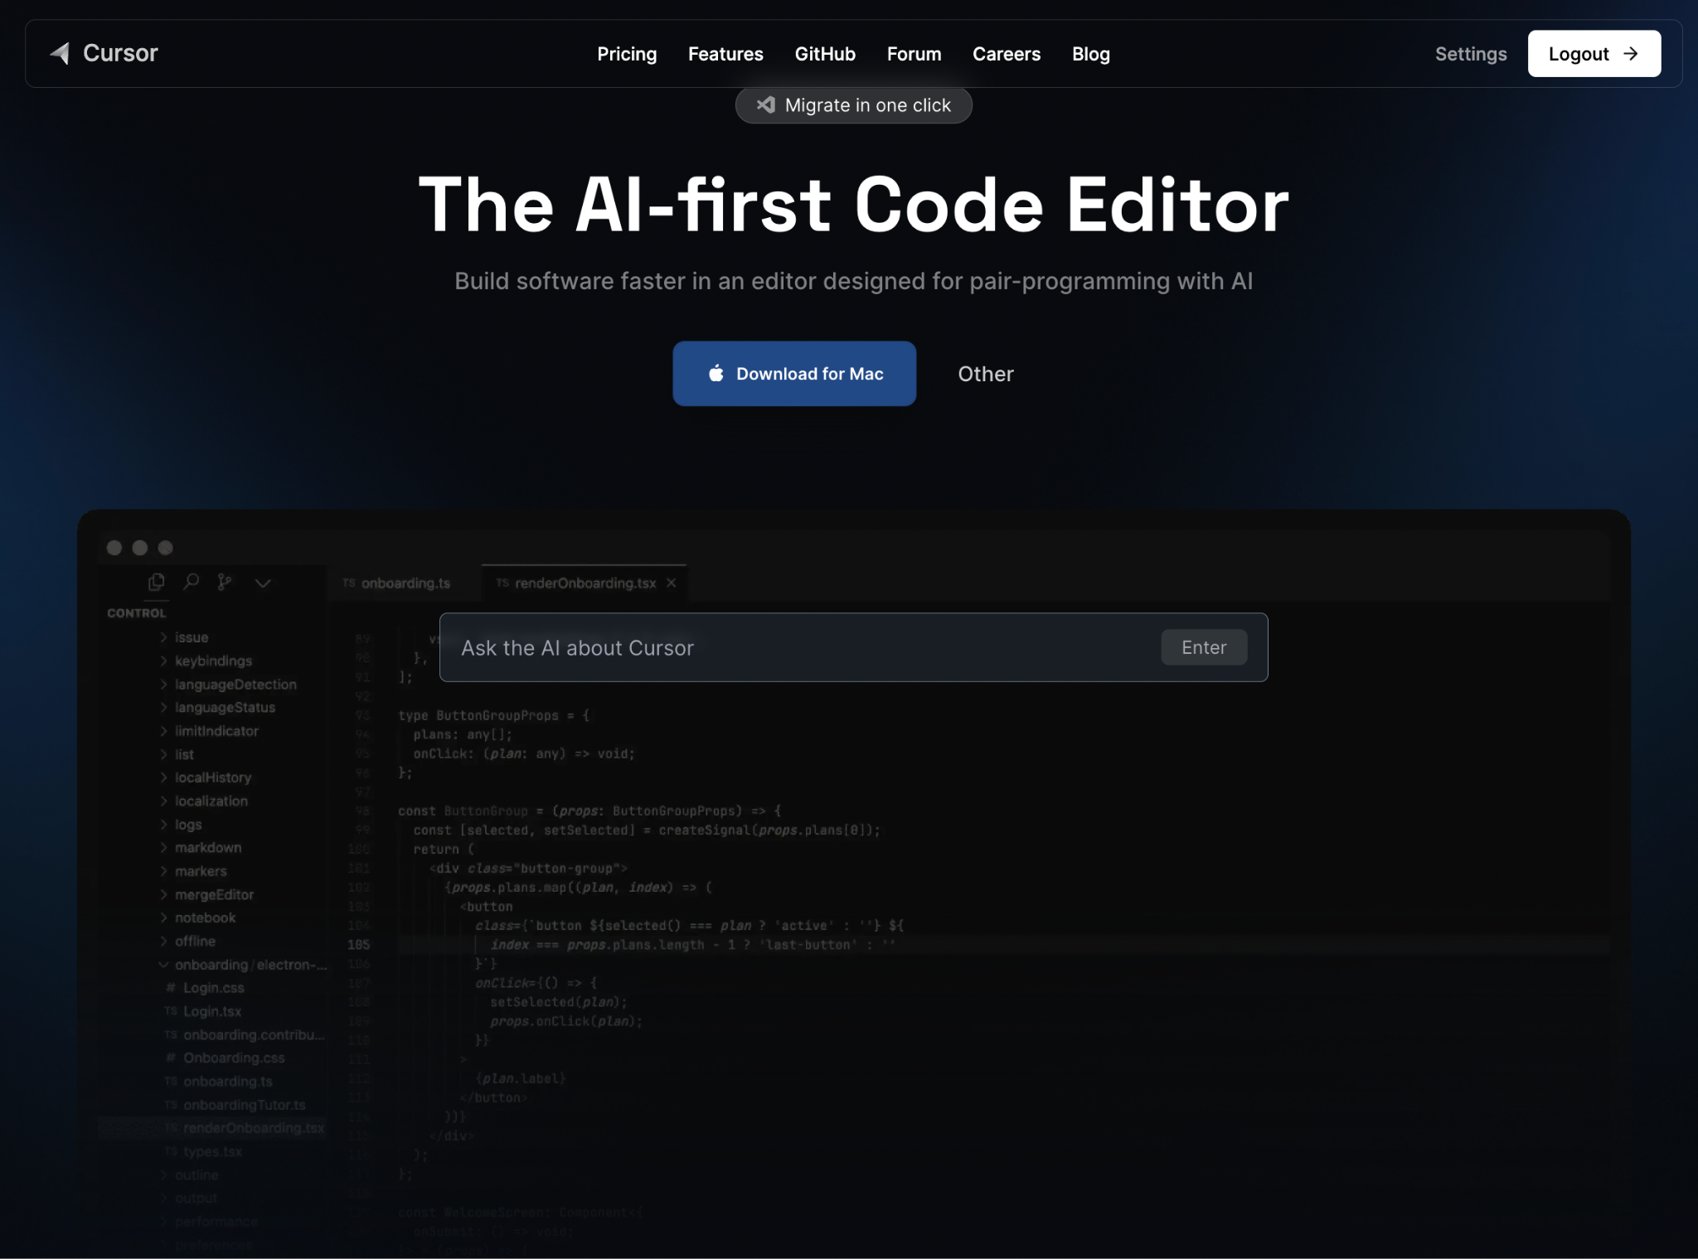Submit the AI question with the Enter button

point(1203,647)
